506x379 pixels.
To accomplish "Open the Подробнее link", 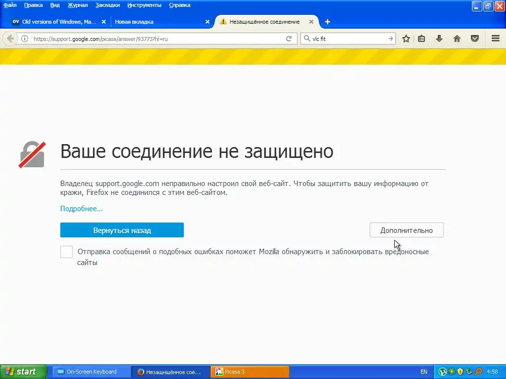I will point(82,209).
